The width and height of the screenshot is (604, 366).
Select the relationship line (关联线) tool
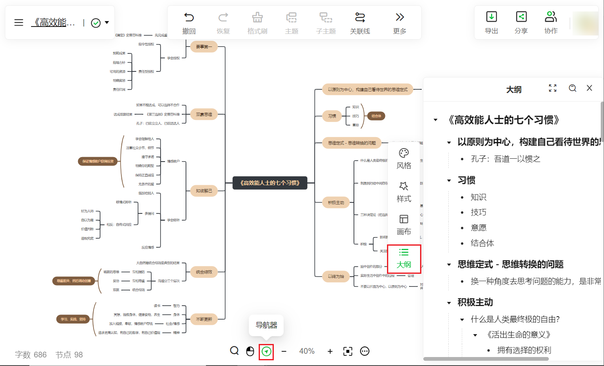pos(360,17)
